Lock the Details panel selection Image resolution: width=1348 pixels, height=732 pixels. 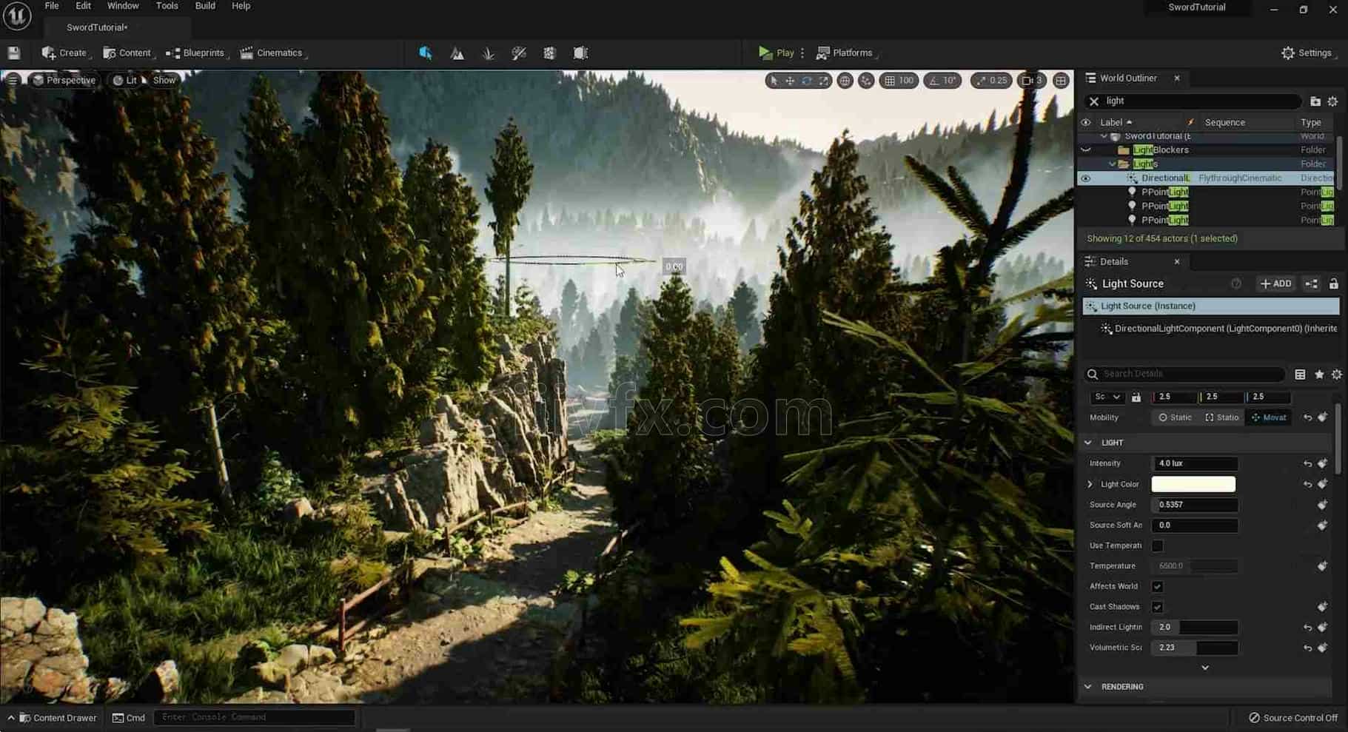coord(1334,283)
